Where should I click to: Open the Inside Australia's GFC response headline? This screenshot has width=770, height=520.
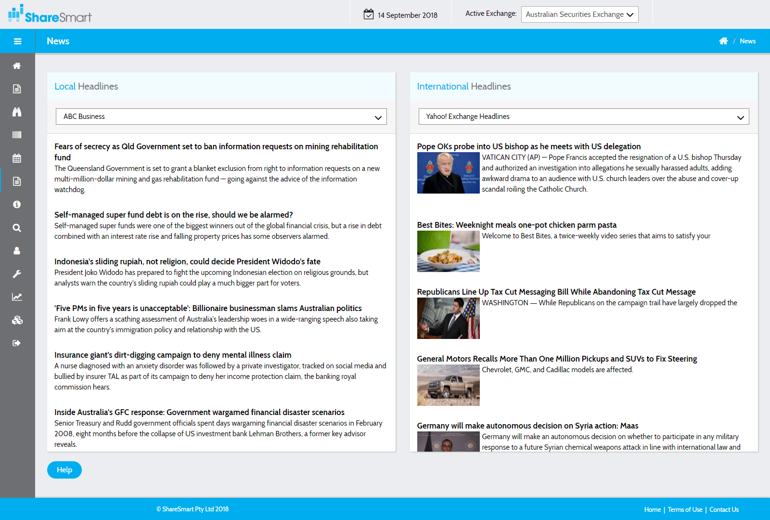point(199,412)
